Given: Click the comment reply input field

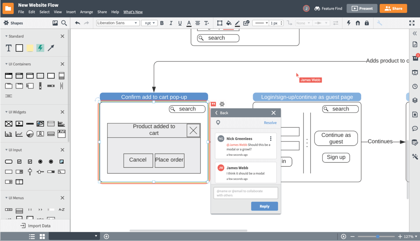Looking at the screenshot, I should (246, 193).
